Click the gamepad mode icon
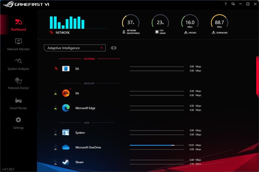259x172 pixels. [114, 48]
